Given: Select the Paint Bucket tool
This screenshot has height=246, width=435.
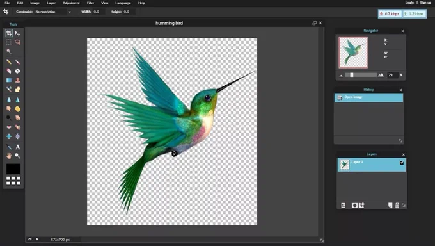Looking at the screenshot, I should tap(17, 71).
